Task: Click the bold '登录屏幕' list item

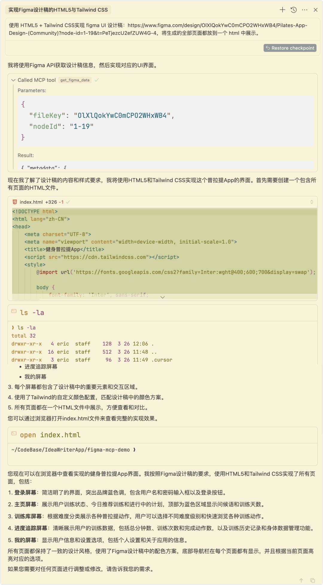Action: (x=25, y=493)
